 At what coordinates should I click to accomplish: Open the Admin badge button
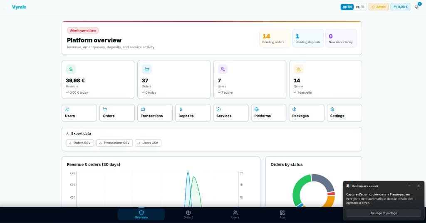(x=379, y=7)
